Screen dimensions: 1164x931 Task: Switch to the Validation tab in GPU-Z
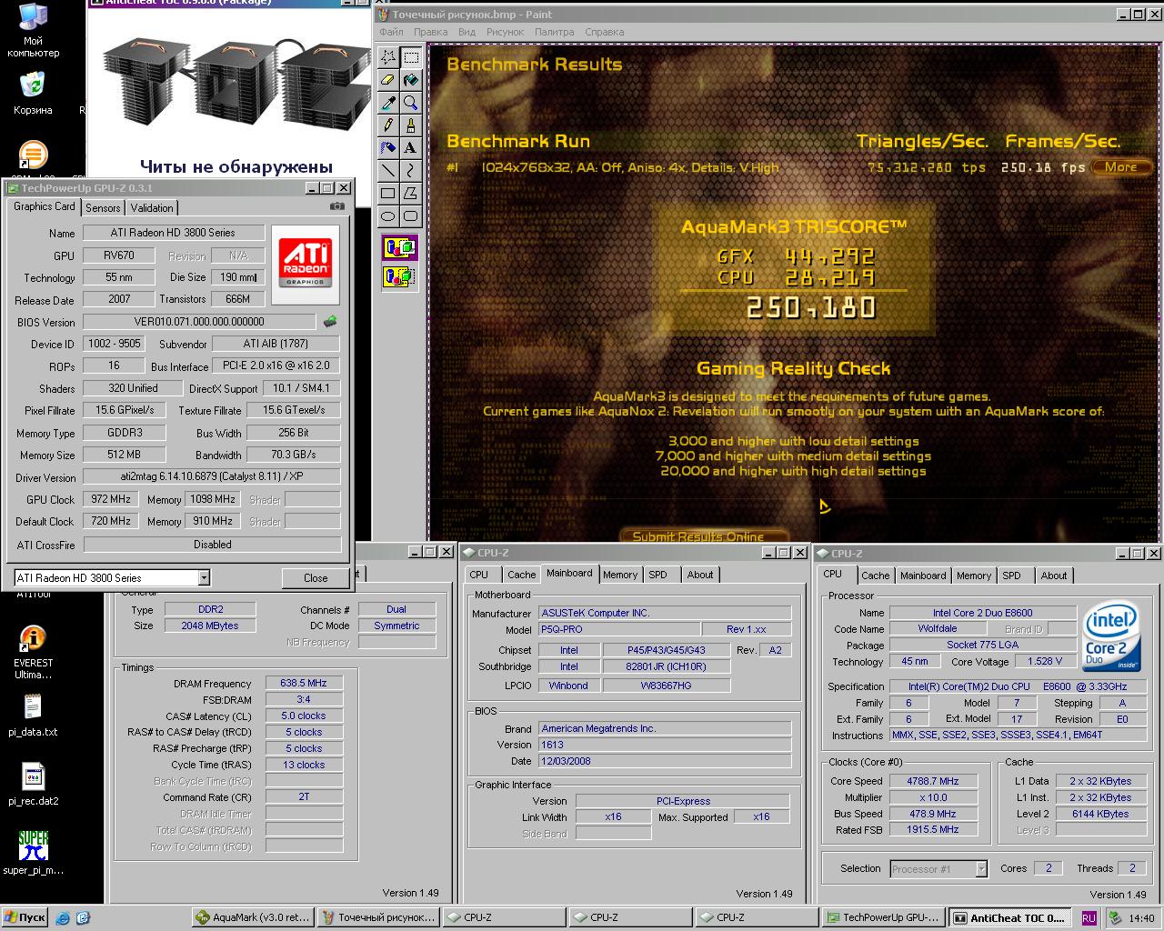coord(152,208)
